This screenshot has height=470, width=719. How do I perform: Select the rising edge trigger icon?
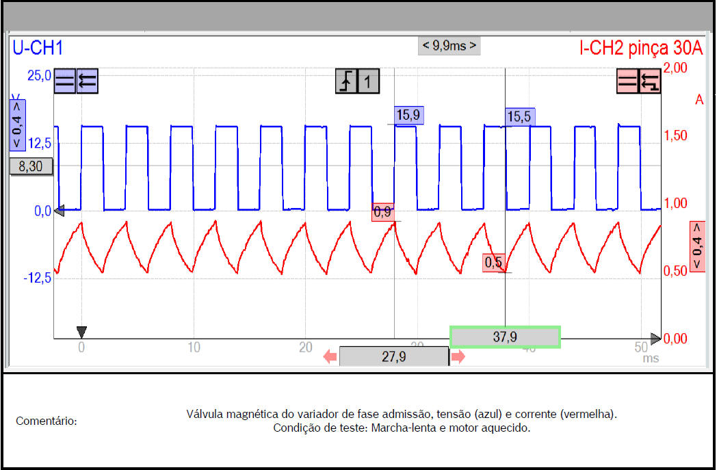(345, 81)
